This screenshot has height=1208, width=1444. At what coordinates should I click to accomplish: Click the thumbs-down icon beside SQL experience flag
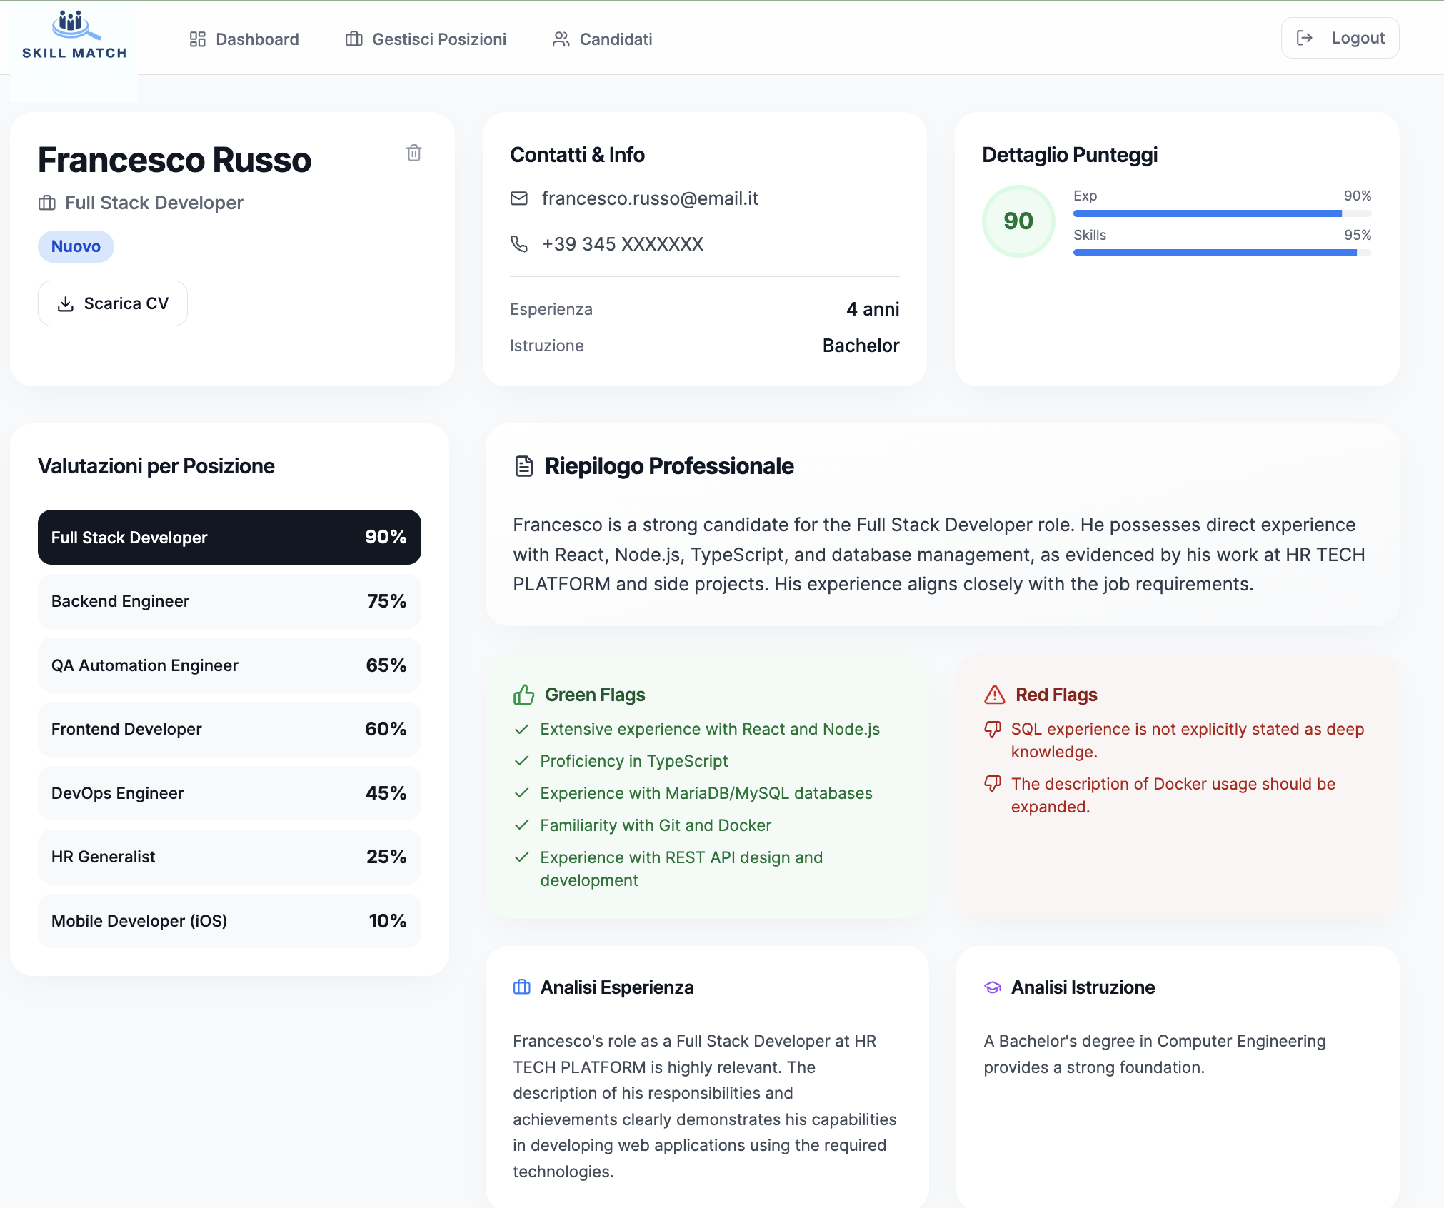pyautogui.click(x=993, y=729)
